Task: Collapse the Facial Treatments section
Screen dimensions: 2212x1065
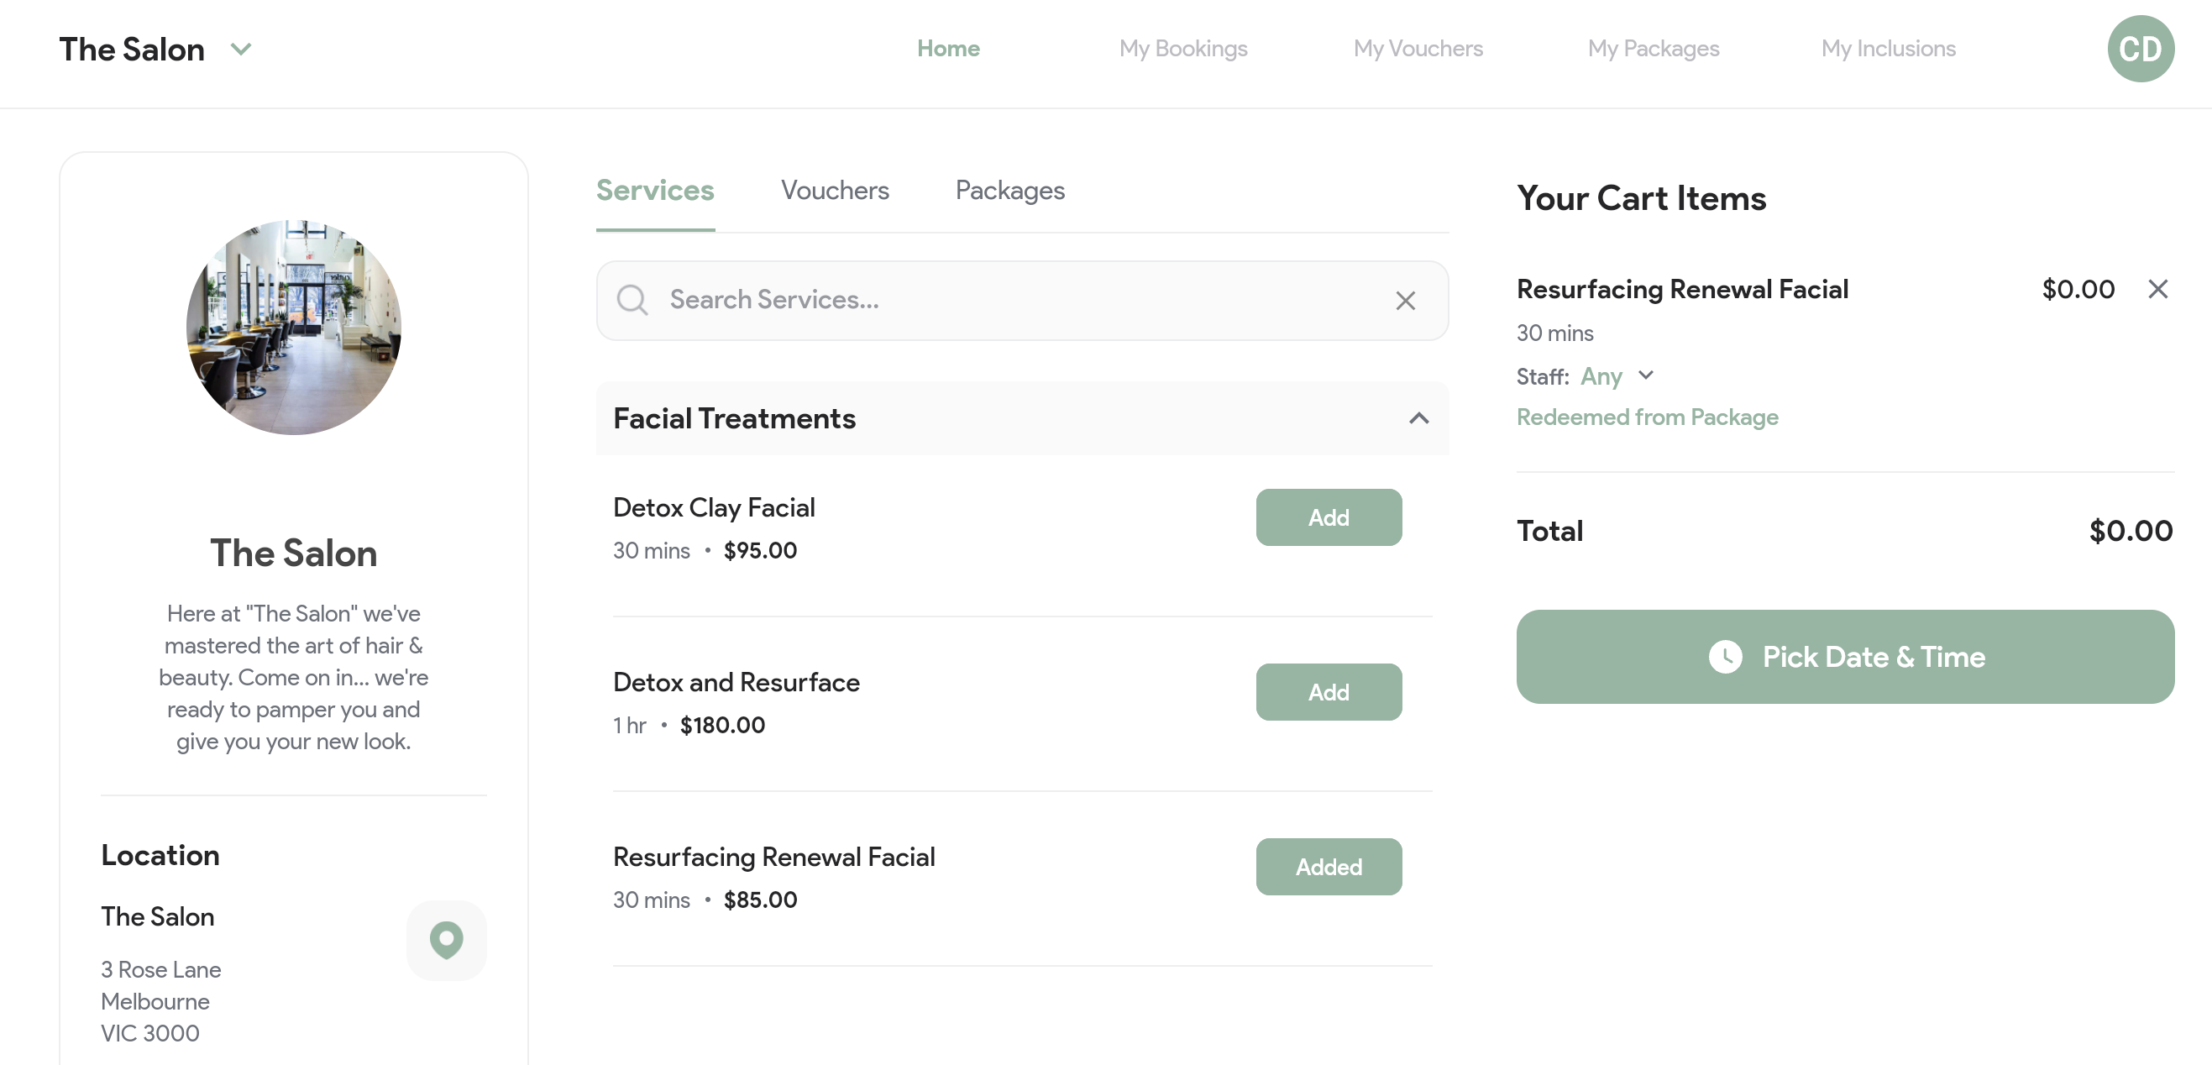Action: tap(1418, 418)
